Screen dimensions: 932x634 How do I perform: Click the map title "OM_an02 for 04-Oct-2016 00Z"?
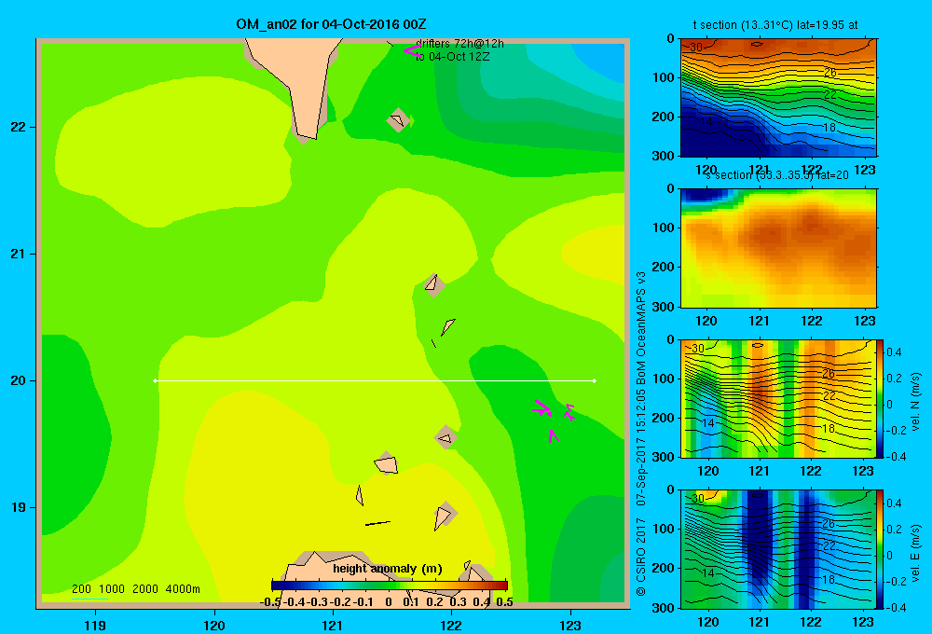331,24
